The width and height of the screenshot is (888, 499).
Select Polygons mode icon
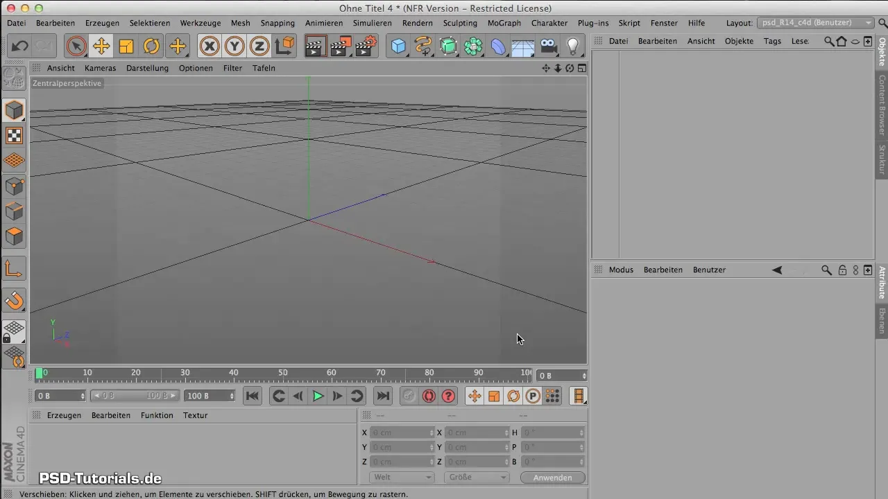point(14,236)
